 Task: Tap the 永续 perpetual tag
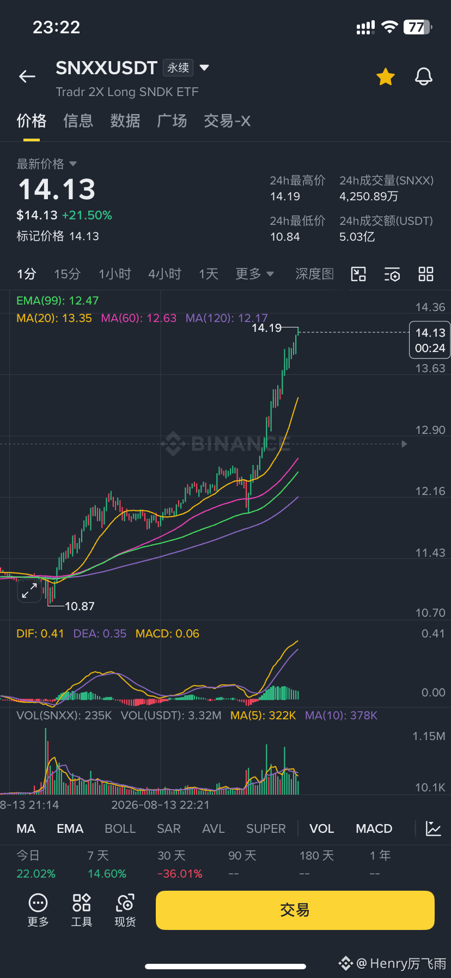pos(178,68)
